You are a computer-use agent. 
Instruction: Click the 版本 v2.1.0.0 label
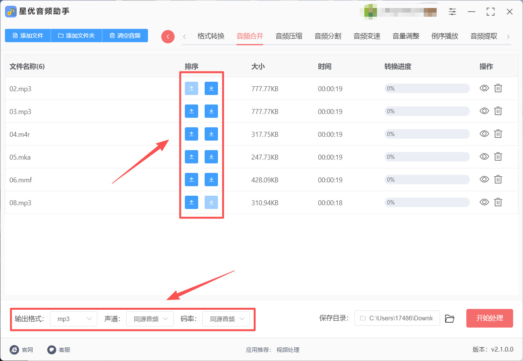click(493, 349)
